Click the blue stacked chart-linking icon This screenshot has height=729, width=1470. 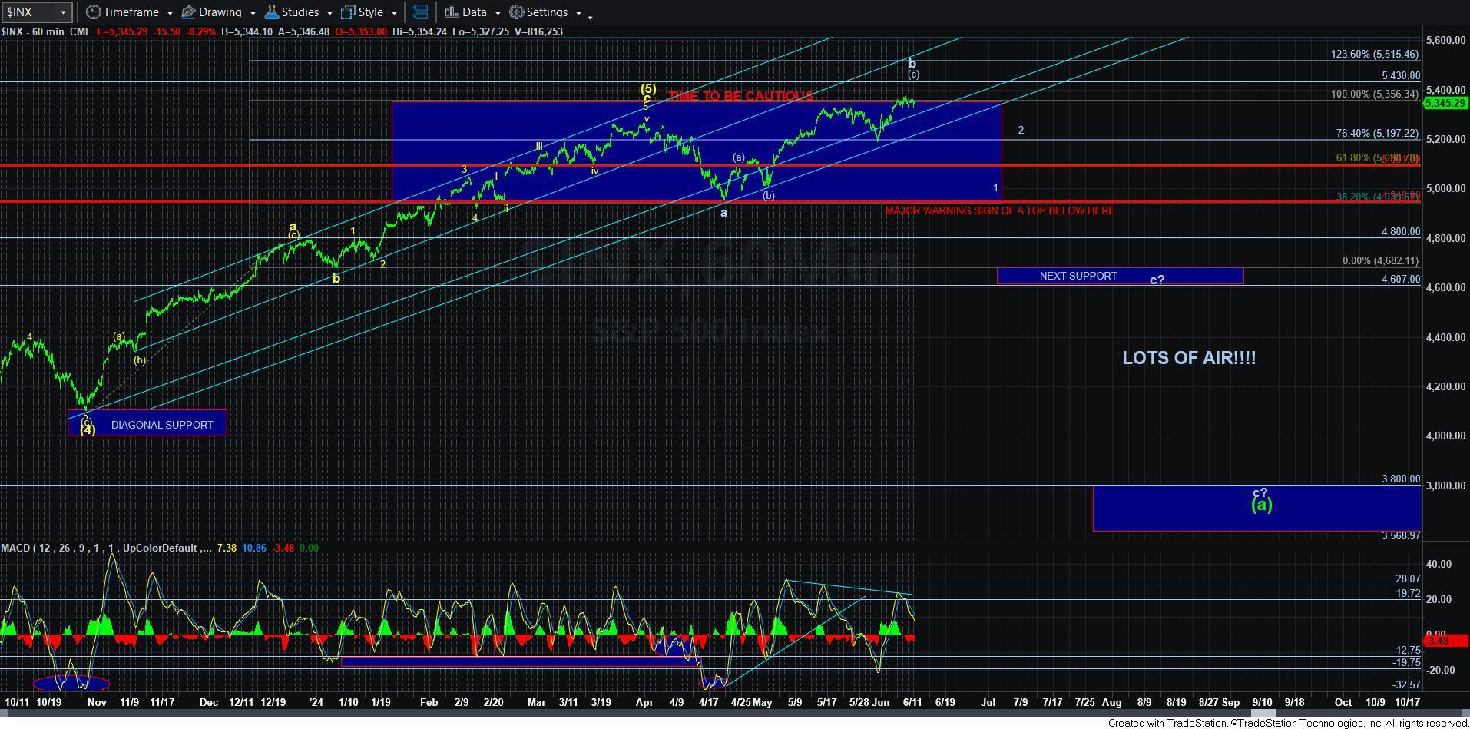[x=420, y=12]
